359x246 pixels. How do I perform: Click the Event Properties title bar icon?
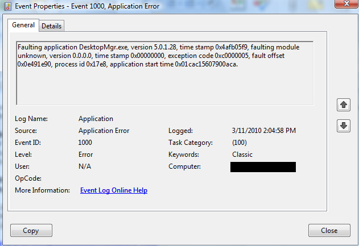7,6
